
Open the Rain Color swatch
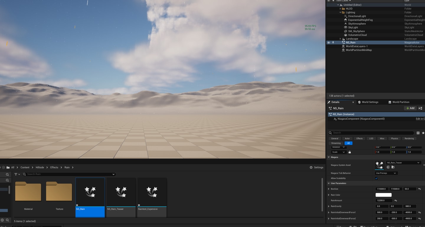[383, 195]
